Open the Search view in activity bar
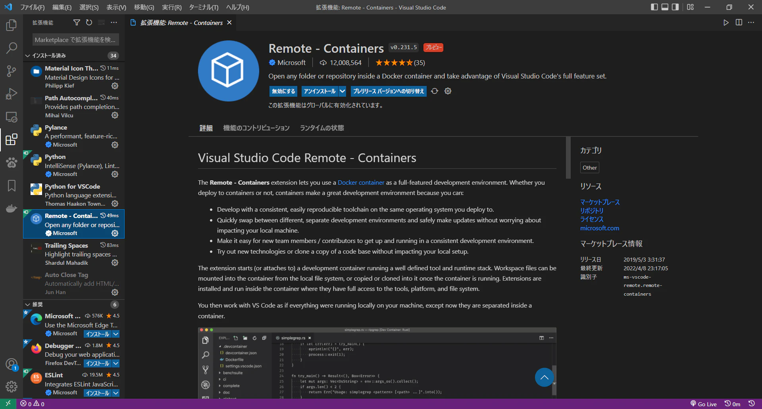 [x=12, y=48]
